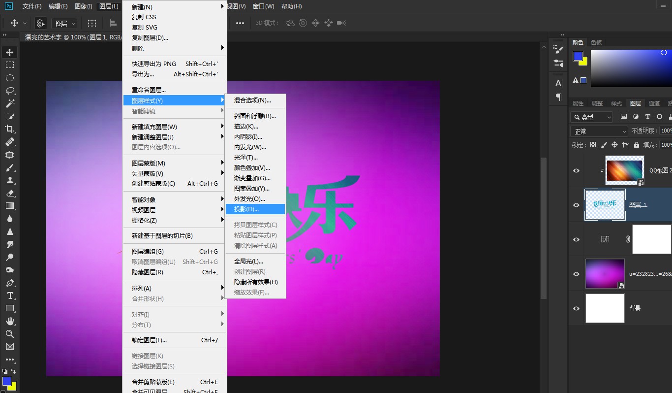Select the Move tool in the toolbar
This screenshot has width=672, height=393.
click(x=10, y=51)
